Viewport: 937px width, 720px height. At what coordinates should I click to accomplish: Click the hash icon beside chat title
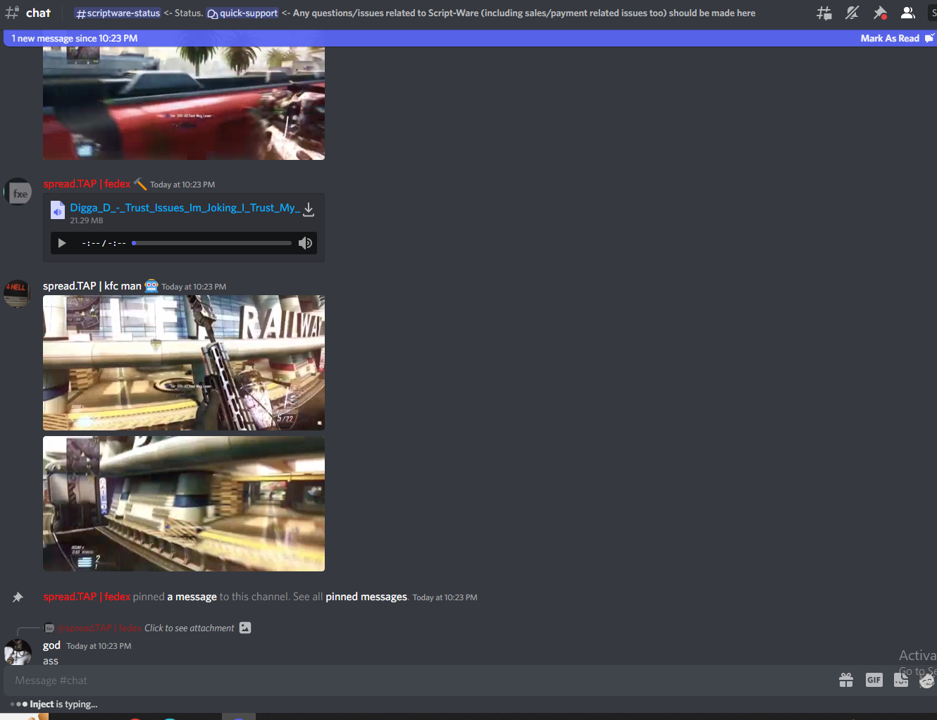pos(12,13)
